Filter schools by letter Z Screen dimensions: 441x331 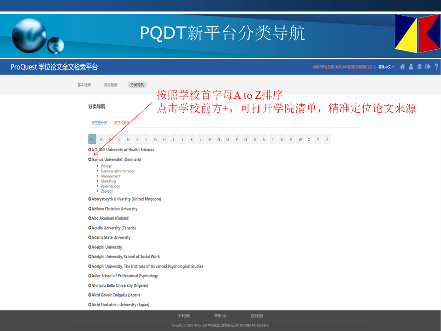[327, 140]
